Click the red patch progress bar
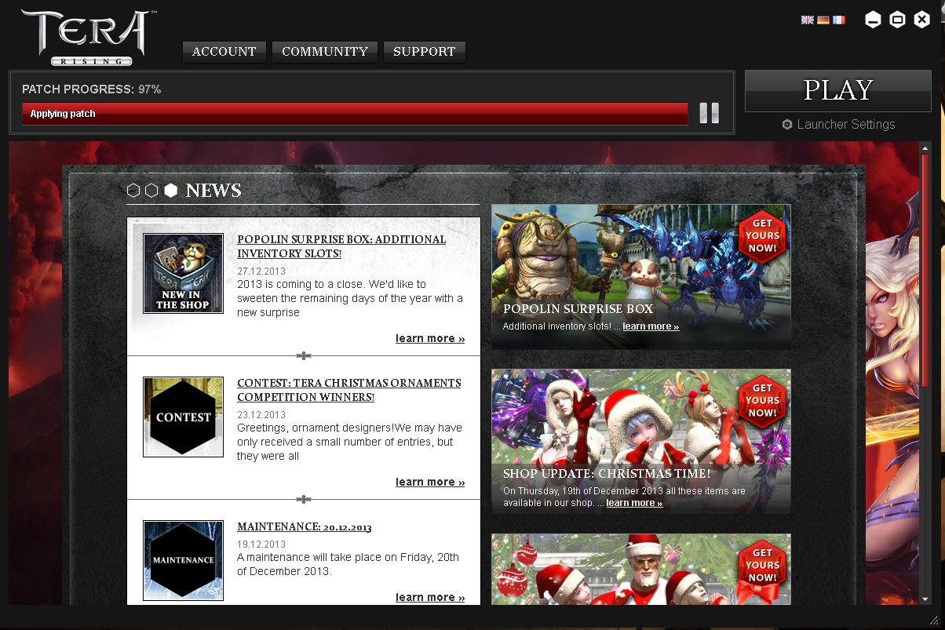The height and width of the screenshot is (630, 945). (x=355, y=114)
